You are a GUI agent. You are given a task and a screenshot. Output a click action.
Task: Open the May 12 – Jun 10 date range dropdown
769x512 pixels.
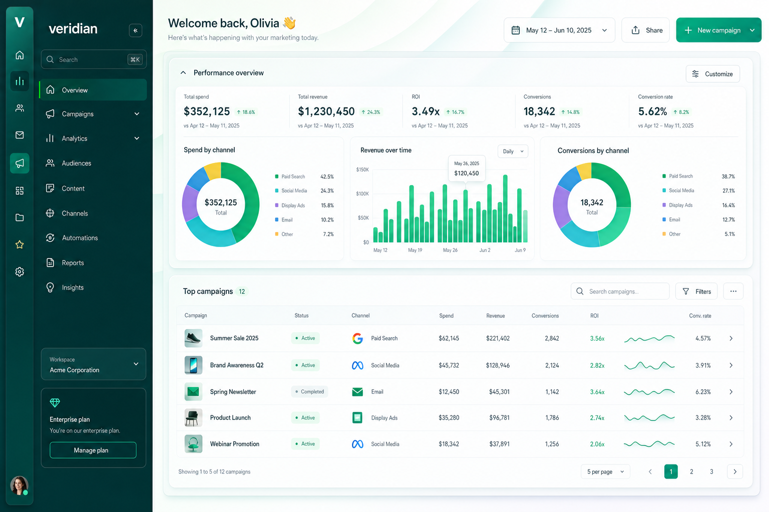tap(559, 30)
